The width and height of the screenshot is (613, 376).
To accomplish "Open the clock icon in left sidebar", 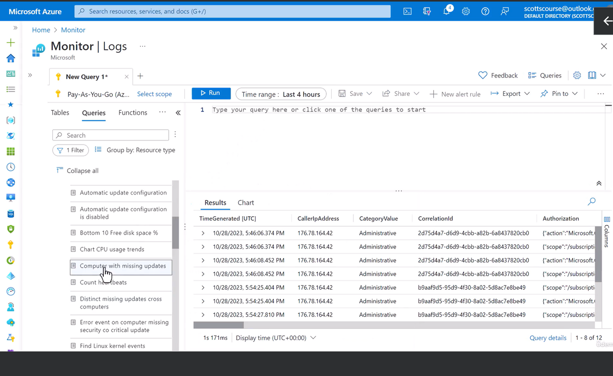I will click(x=11, y=167).
